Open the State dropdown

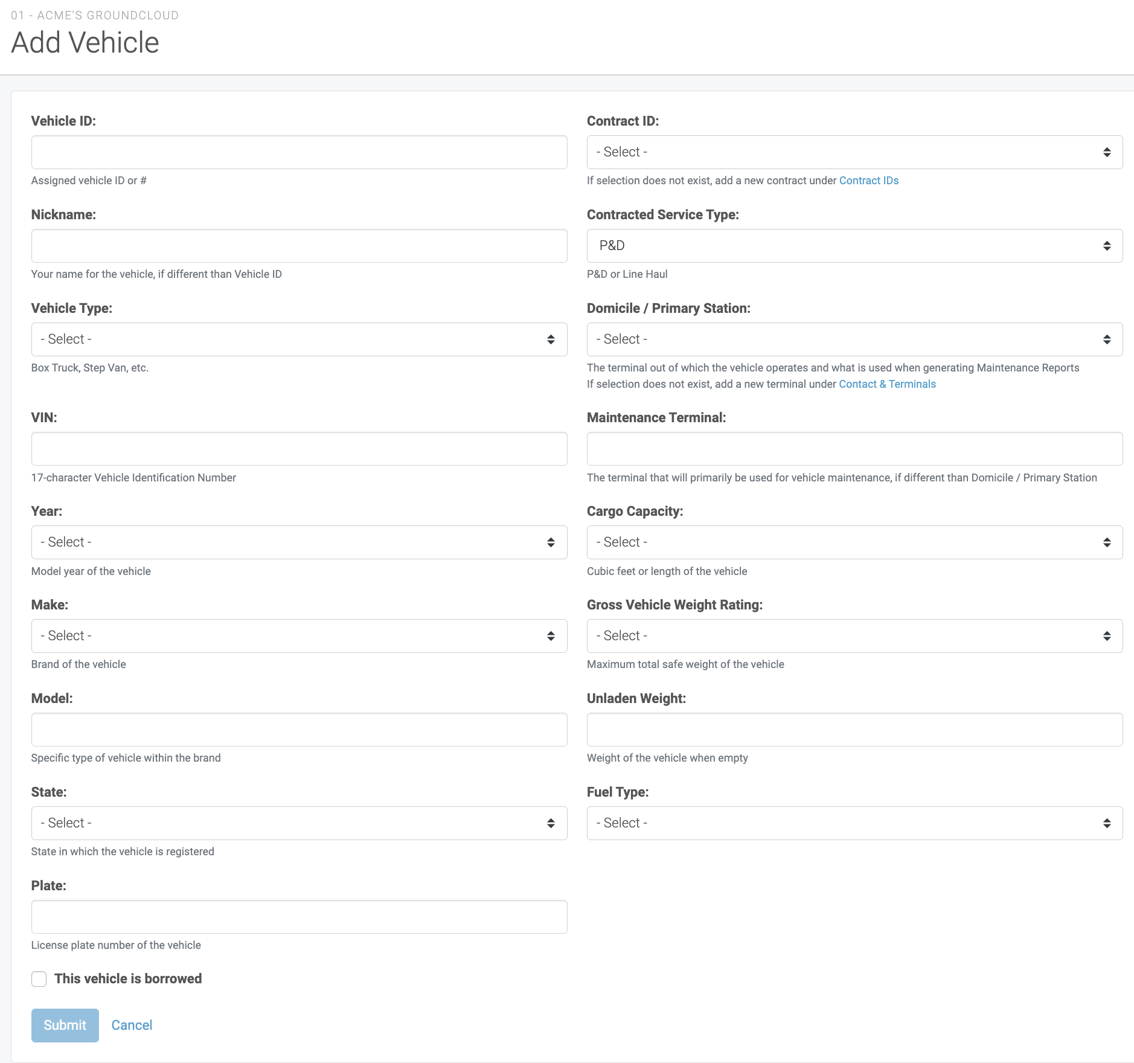[x=299, y=823]
